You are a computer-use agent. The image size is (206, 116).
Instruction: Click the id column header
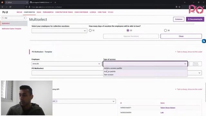click(x=121, y=103)
